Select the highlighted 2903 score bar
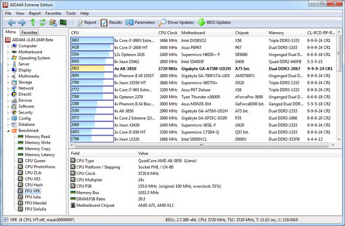The height and width of the screenshot is (226, 345). (92, 68)
